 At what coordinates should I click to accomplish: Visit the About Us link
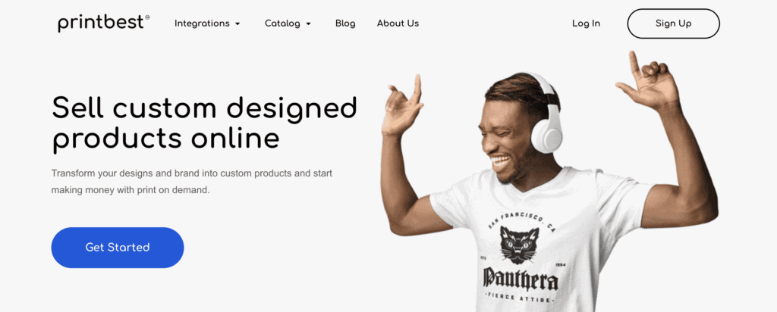click(x=398, y=23)
